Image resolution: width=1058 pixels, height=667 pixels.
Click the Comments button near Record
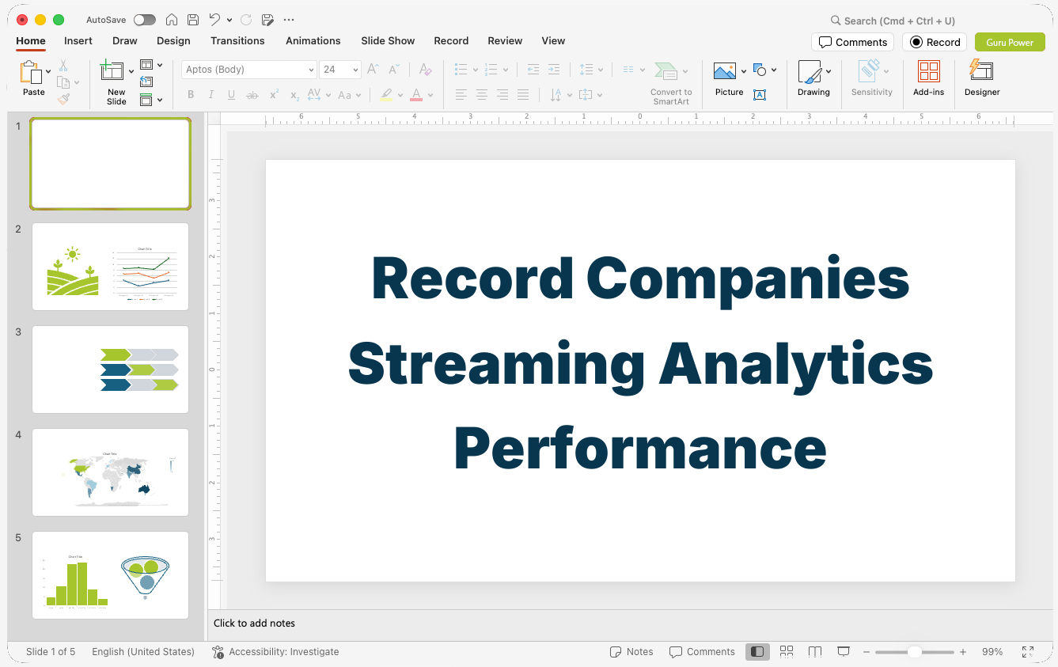point(852,42)
